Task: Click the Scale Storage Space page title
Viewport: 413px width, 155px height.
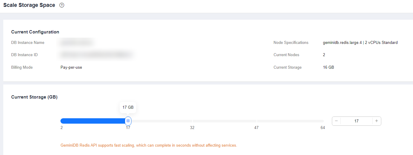Action: 29,5
